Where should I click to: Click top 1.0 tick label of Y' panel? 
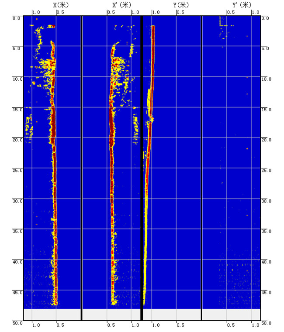click(256, 12)
